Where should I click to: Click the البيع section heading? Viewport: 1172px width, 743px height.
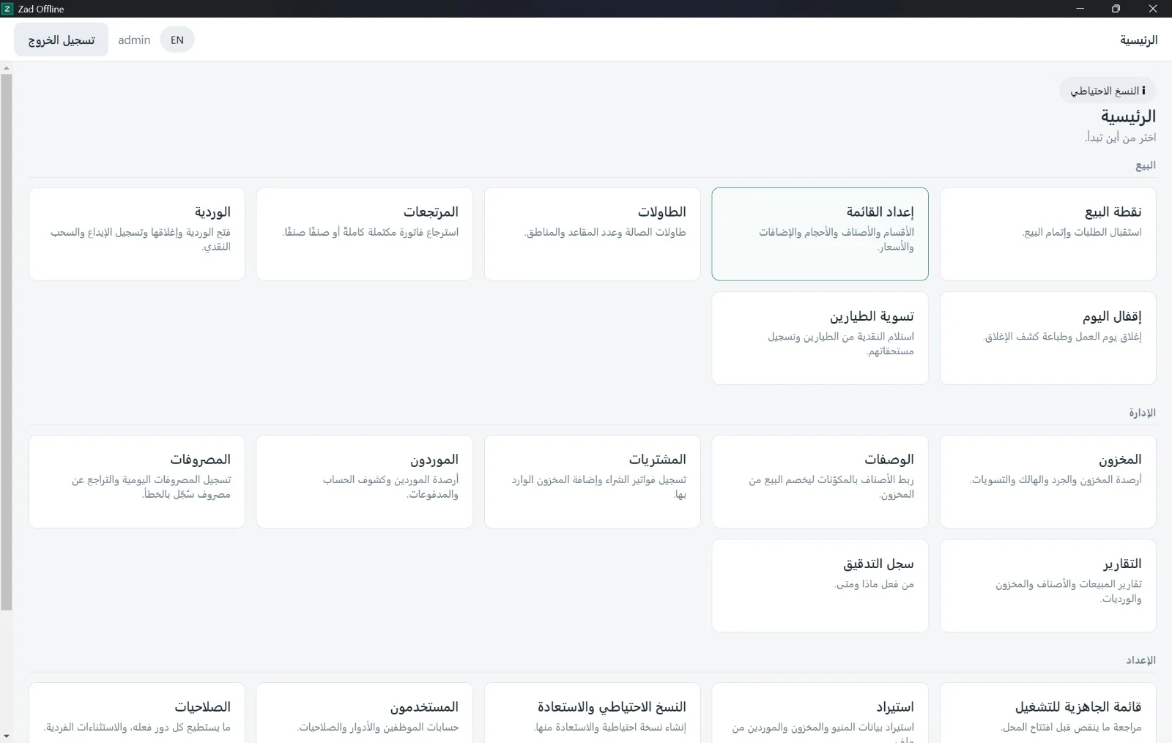point(1146,165)
